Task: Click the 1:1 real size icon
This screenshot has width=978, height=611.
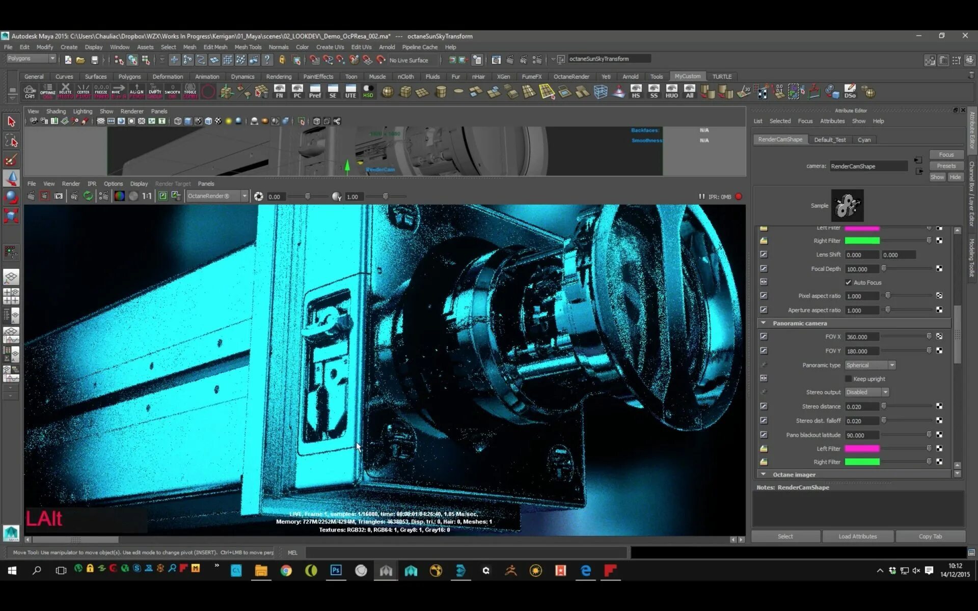Action: pyautogui.click(x=147, y=197)
